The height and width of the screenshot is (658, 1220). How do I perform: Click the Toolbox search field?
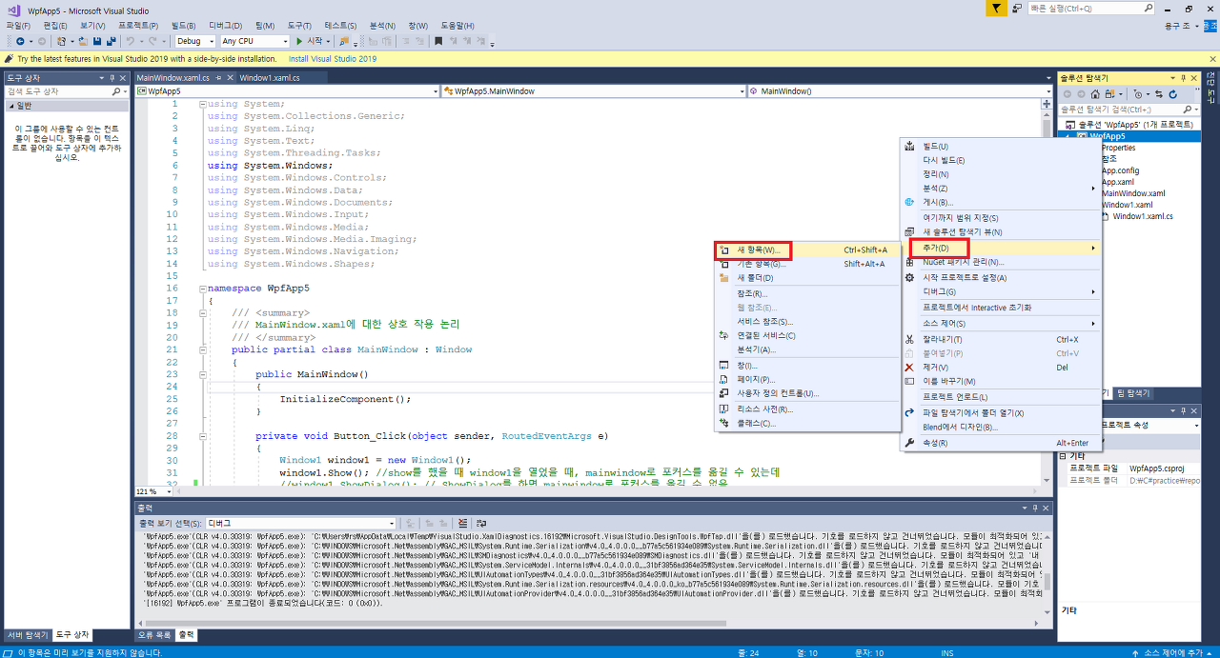(60, 91)
